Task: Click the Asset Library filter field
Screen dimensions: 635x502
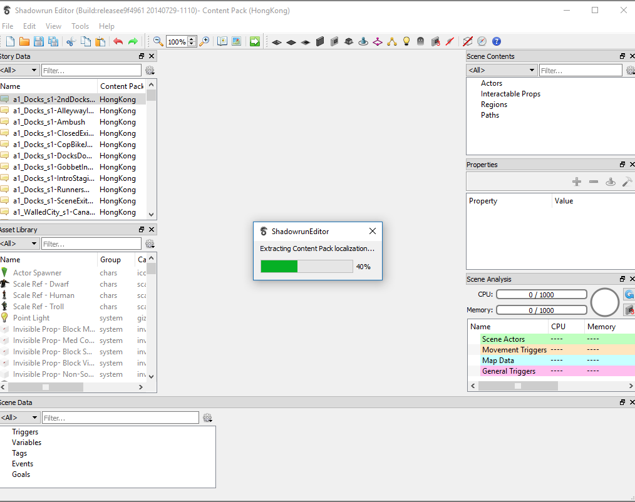Action: click(x=91, y=243)
